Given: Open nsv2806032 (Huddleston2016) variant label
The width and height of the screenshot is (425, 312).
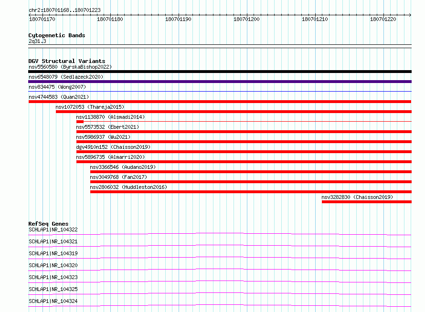Looking at the screenshot, I should click(x=128, y=187).
